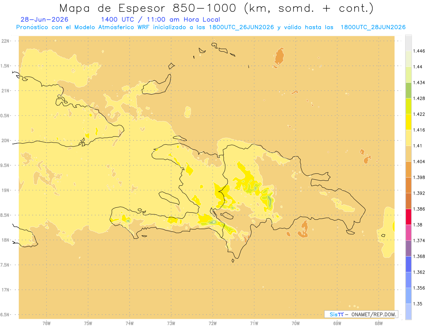This screenshot has width=425, height=328.
Task: Click the colorbar value '1.362'
Action: coord(419,272)
